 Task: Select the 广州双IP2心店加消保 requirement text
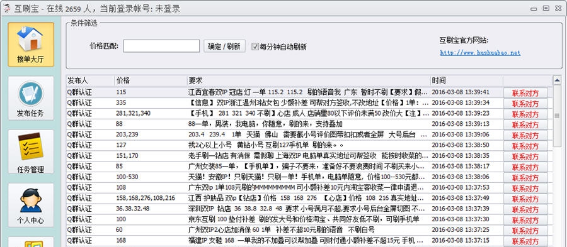click(282, 230)
